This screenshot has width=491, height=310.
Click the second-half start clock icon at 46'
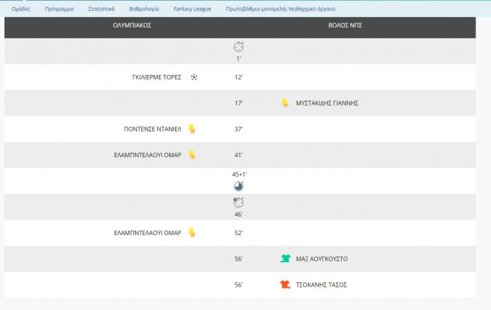tap(238, 203)
